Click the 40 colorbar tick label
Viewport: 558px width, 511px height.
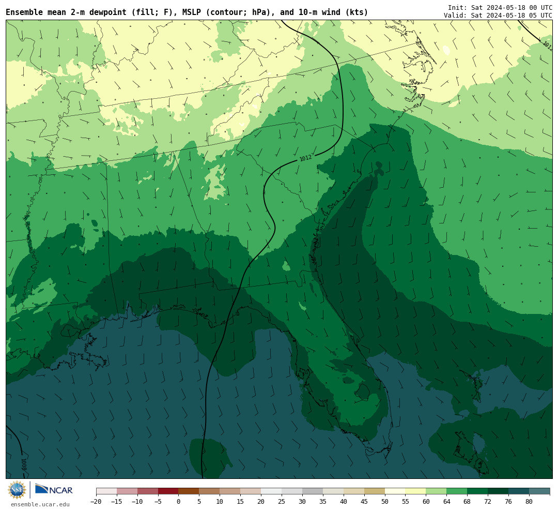coord(344,502)
